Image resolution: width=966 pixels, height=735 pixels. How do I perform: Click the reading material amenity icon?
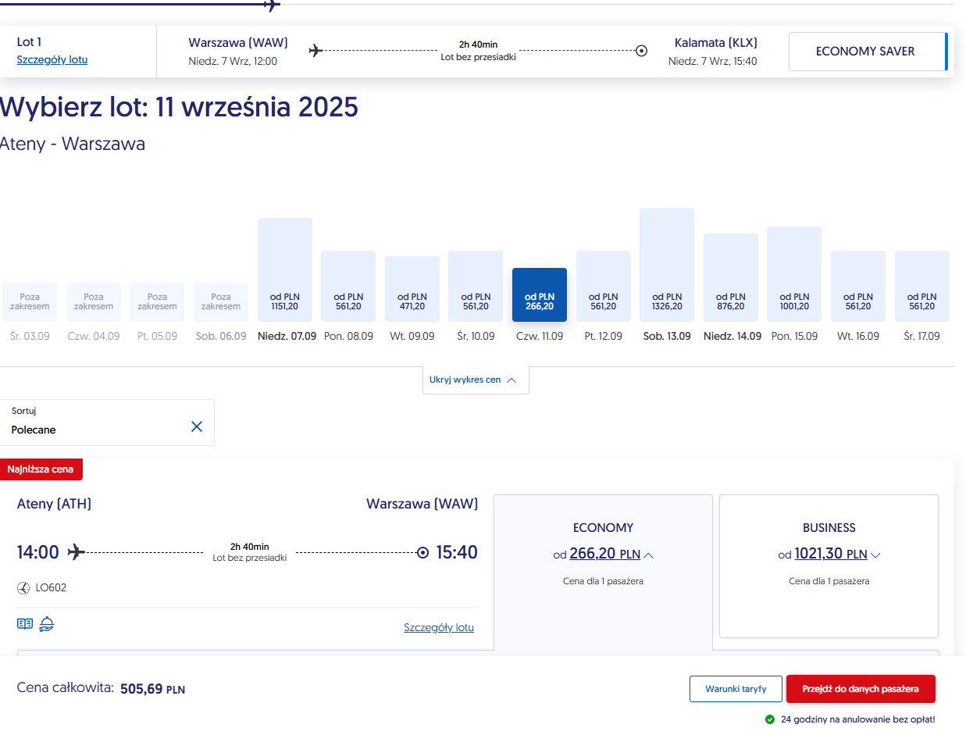click(25, 623)
